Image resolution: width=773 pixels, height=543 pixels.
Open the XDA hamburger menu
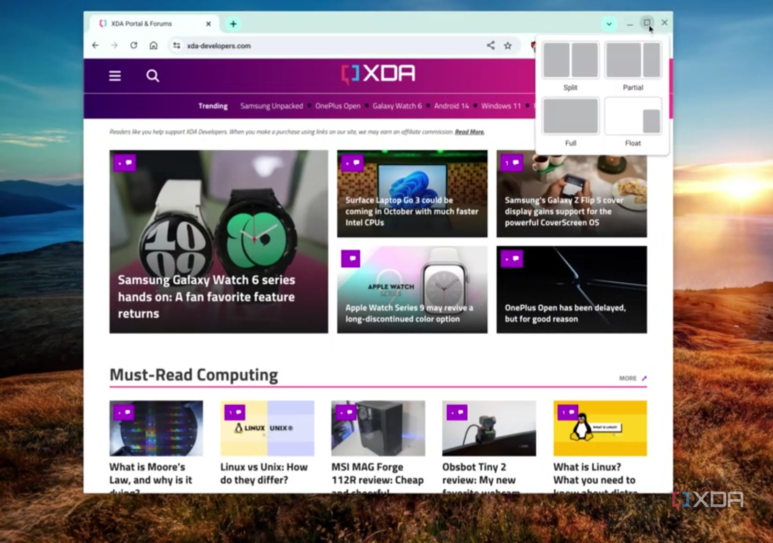(115, 76)
